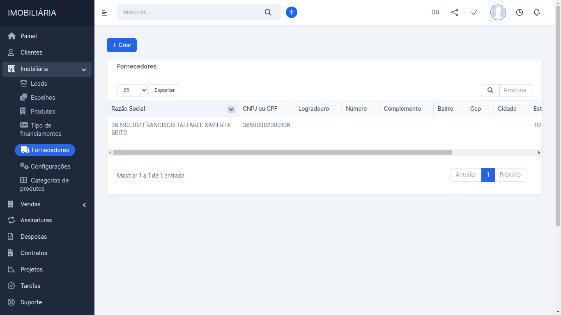This screenshot has height=315, width=561.
Task: Click the Criar button
Action: 122,45
